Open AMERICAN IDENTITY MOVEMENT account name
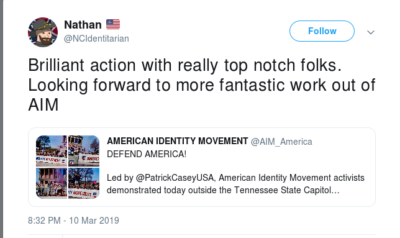 pyautogui.click(x=177, y=141)
